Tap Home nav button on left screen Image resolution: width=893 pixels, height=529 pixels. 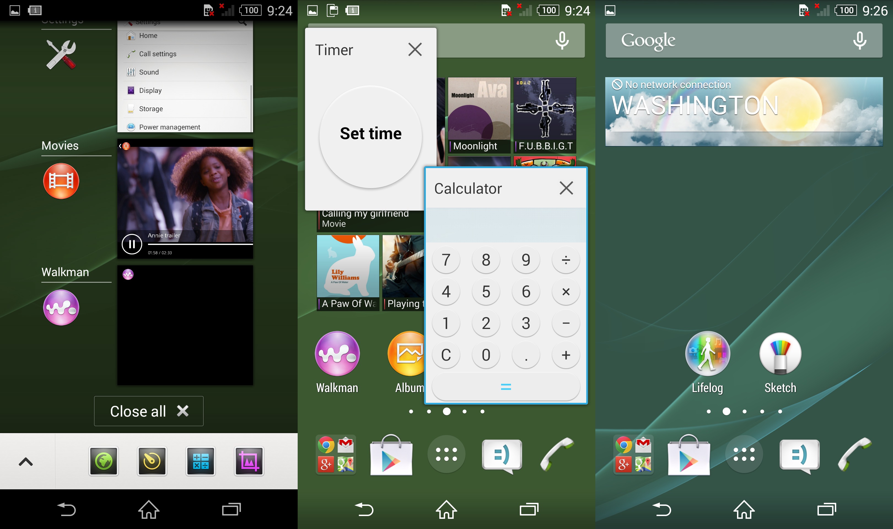coord(149,509)
